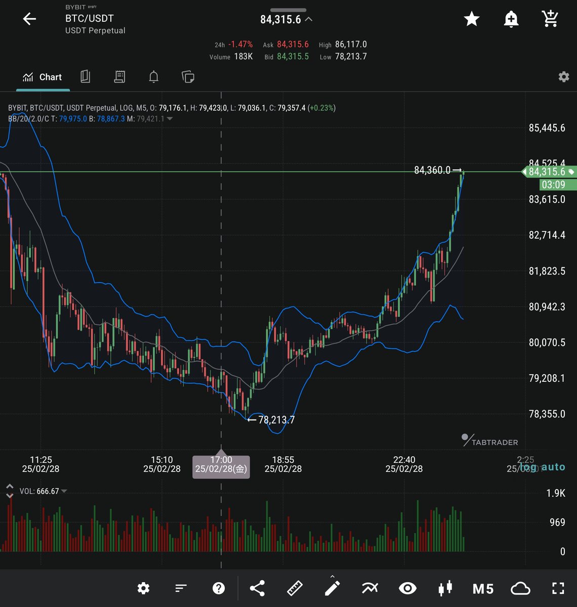Image resolution: width=577 pixels, height=607 pixels.
Task: Expand price details next to 84,315.6
Action: tap(309, 19)
